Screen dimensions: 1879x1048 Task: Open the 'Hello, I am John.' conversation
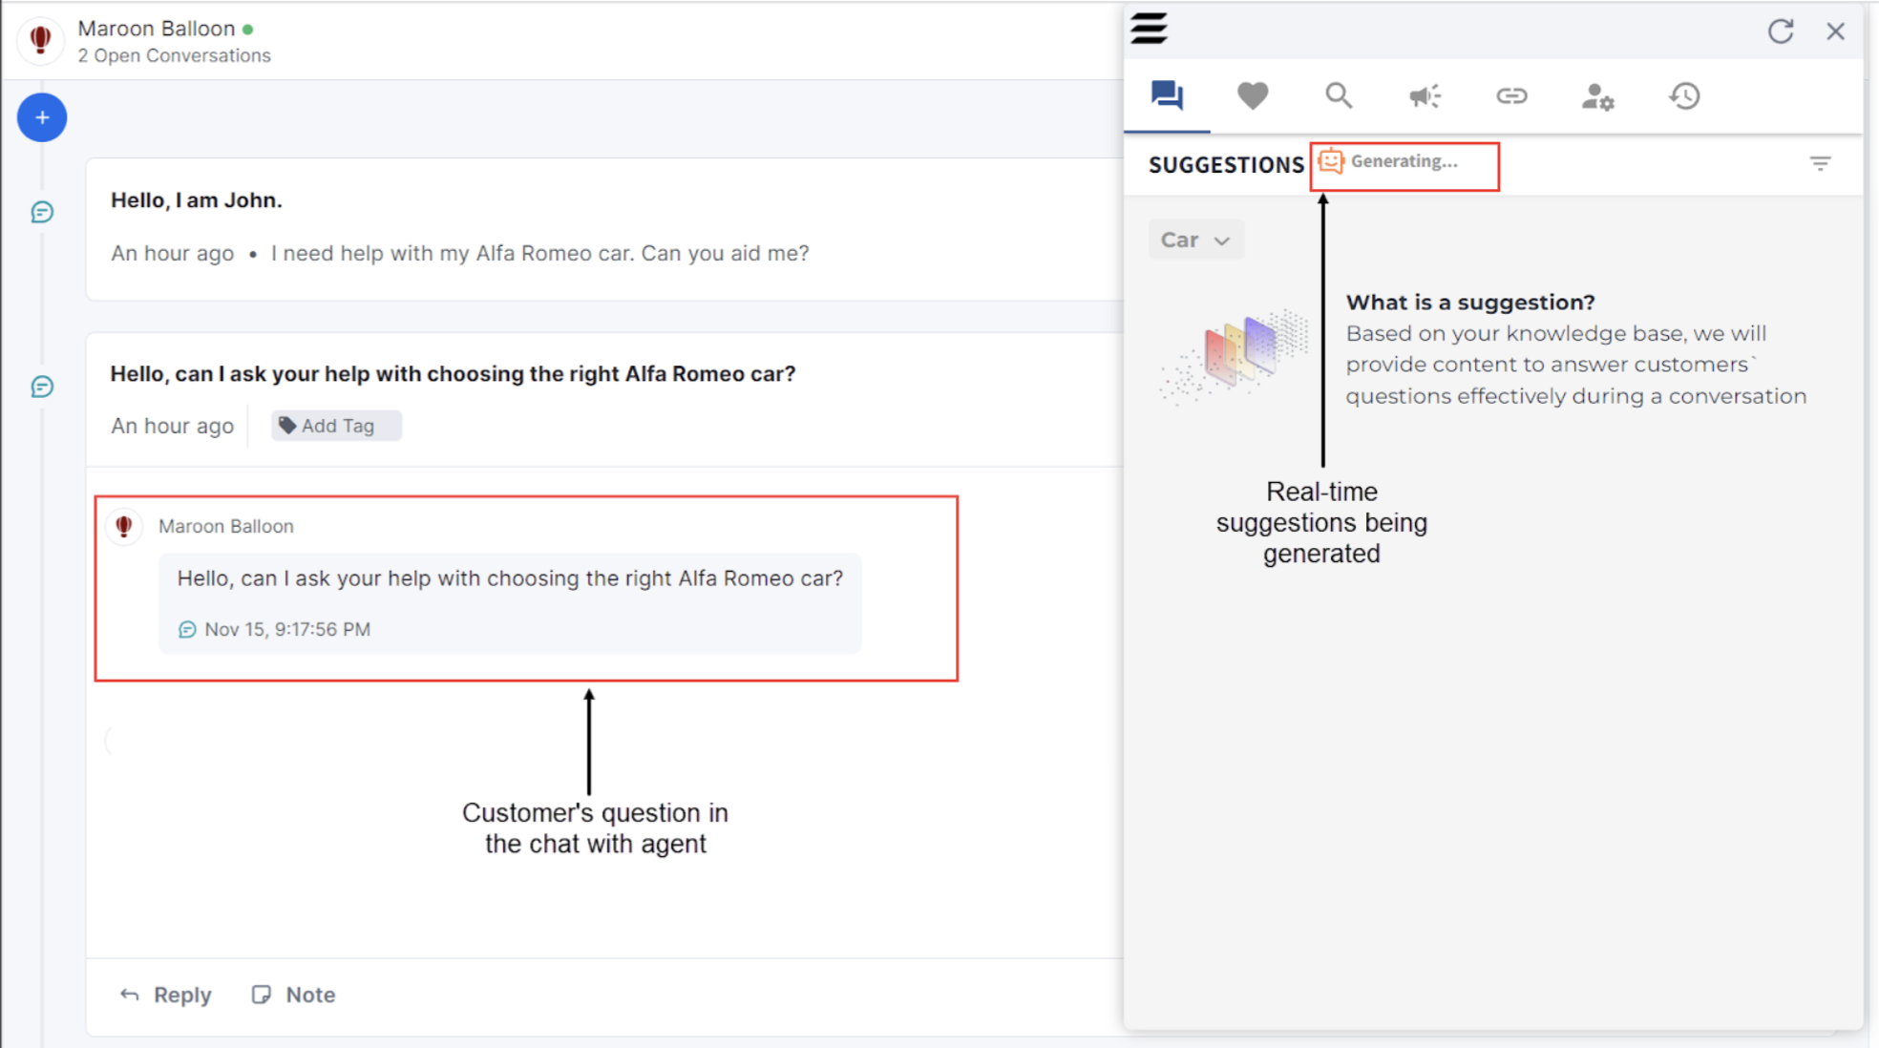(197, 200)
